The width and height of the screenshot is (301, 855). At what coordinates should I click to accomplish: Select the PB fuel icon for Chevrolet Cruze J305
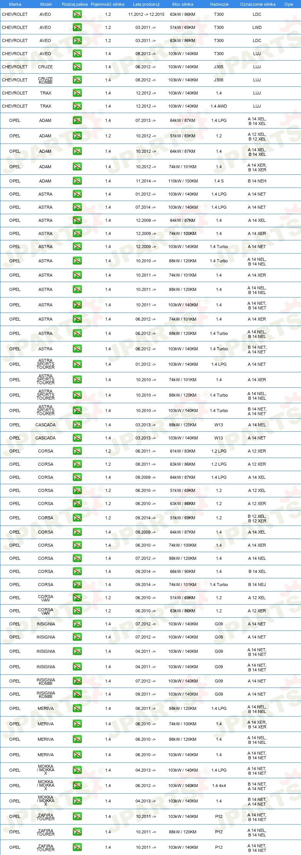[x=77, y=67]
